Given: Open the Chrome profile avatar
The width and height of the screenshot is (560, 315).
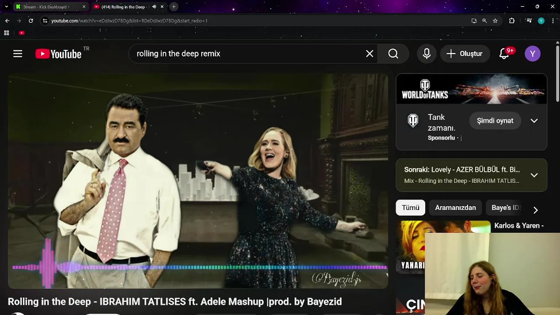Looking at the screenshot, I should (541, 21).
